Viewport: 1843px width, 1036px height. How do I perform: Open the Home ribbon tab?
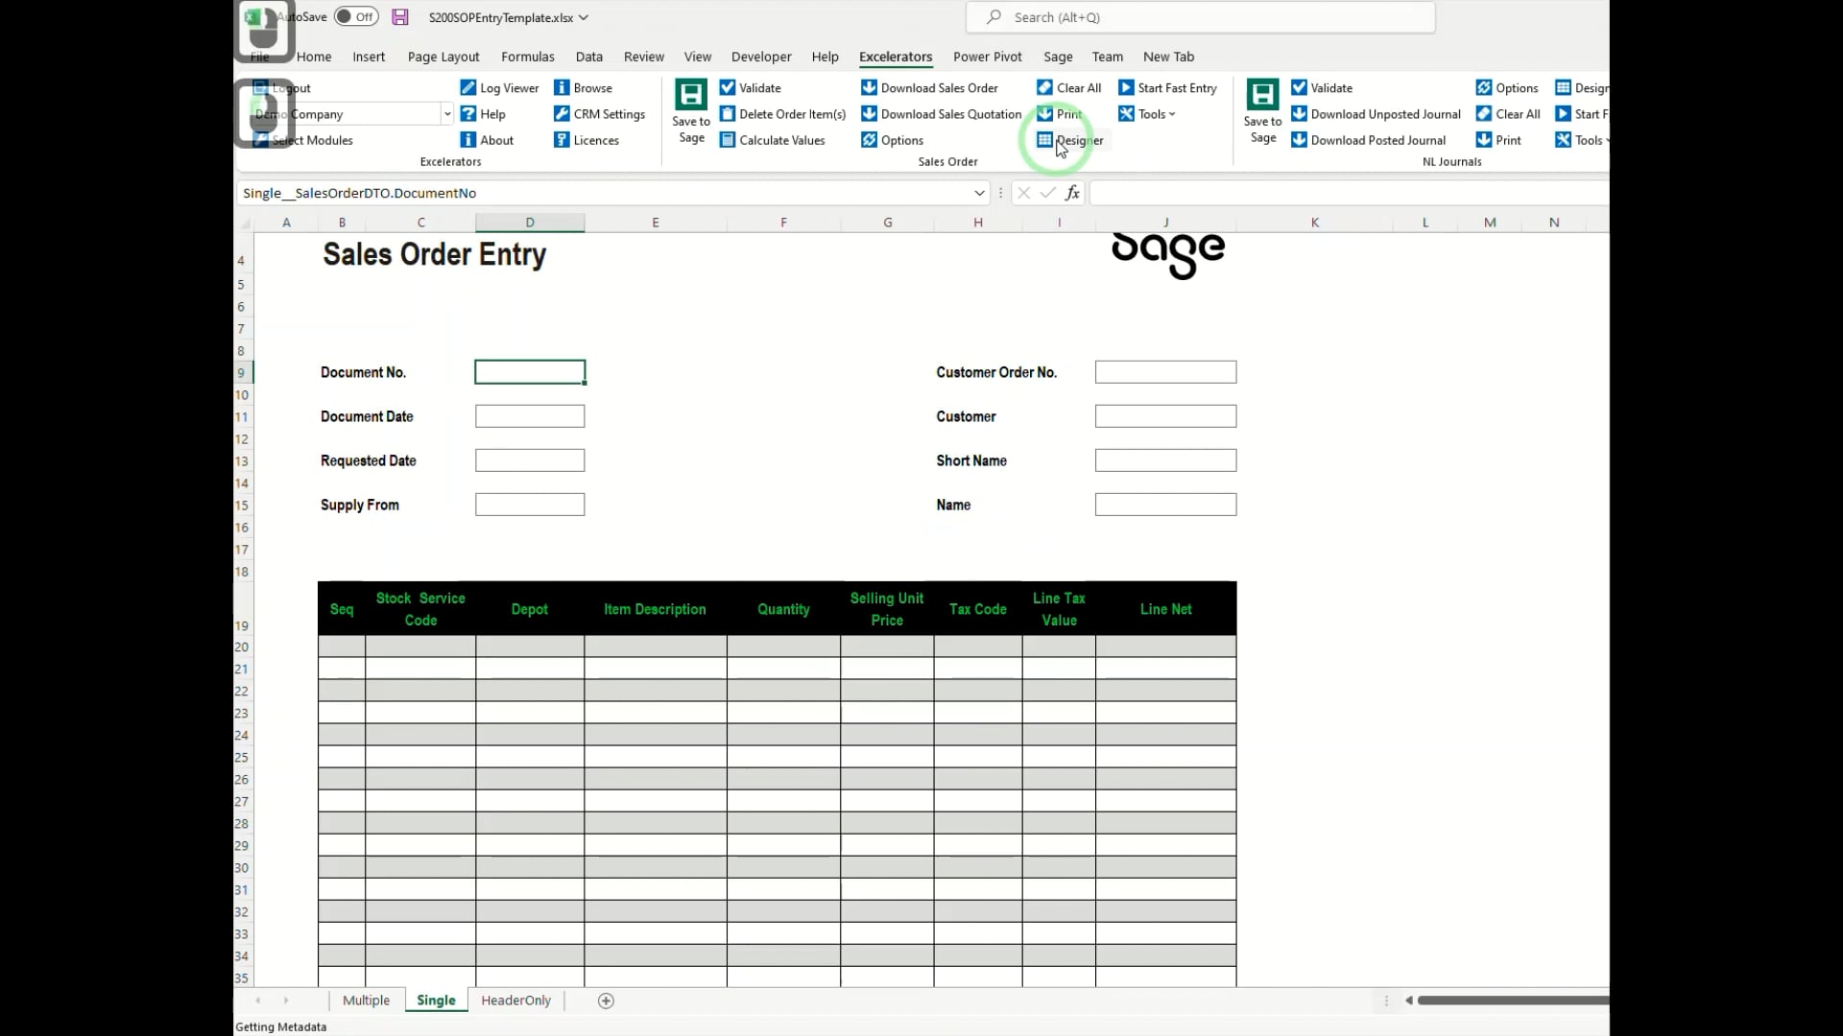tap(314, 57)
